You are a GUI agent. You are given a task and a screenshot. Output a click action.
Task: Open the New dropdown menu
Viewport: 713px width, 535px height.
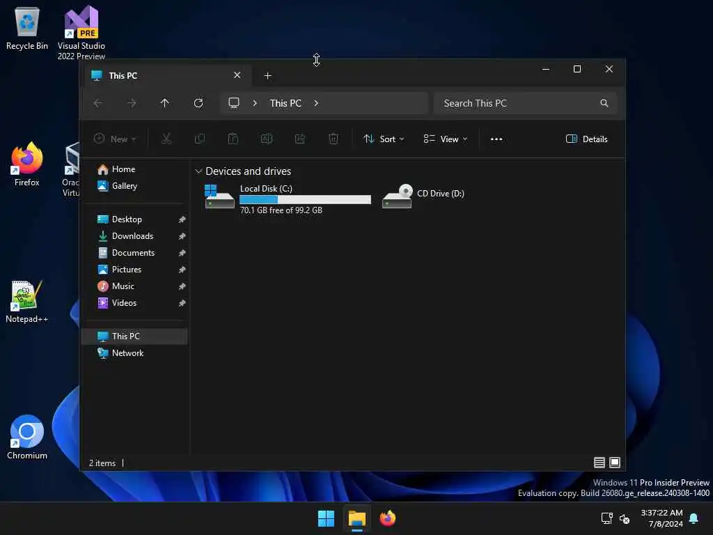click(115, 139)
